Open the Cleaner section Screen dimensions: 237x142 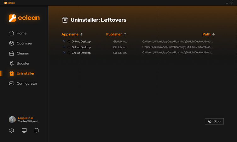[x=19, y=53]
